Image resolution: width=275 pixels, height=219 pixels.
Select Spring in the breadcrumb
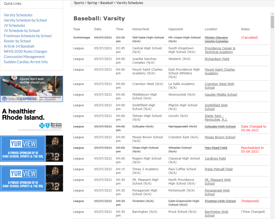(92, 3)
